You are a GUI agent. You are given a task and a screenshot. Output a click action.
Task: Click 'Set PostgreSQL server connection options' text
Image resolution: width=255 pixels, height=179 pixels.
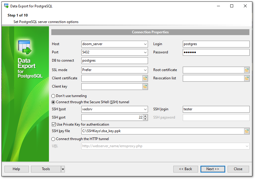point(46,22)
